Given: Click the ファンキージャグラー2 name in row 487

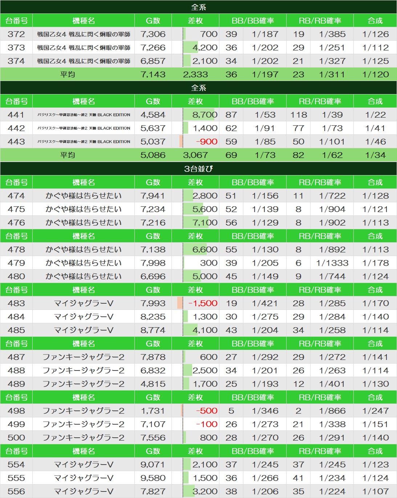Looking at the screenshot, I should click(x=84, y=357).
